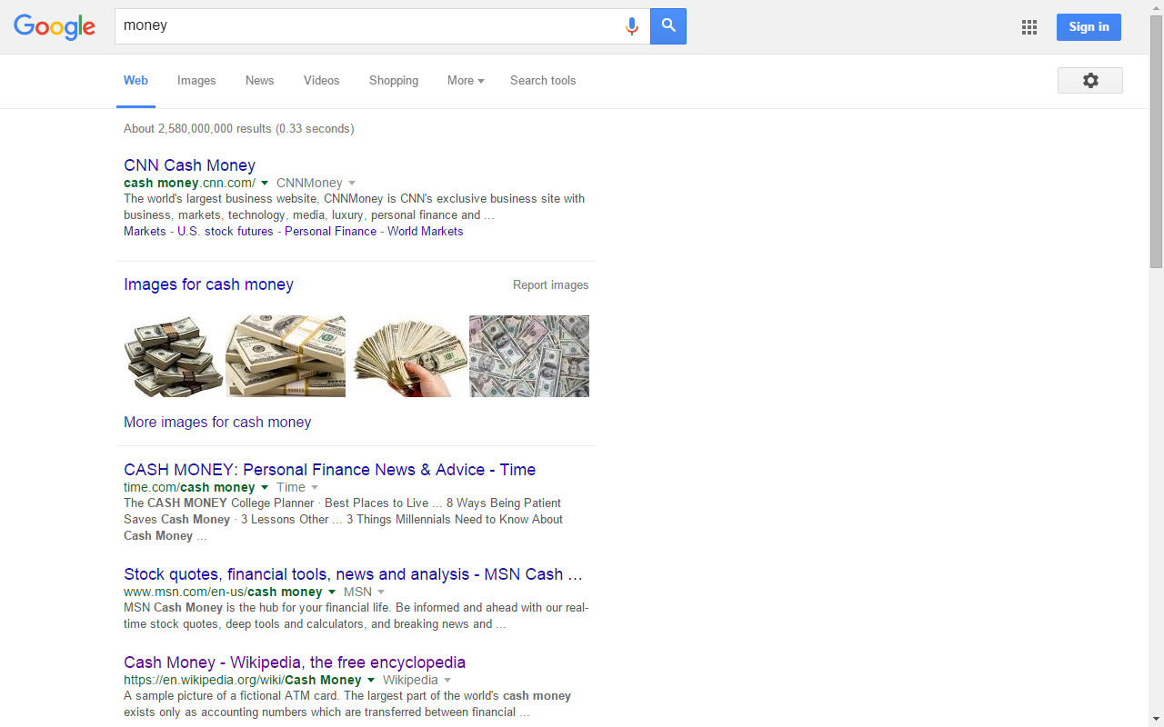Open the Videos tab
The height and width of the screenshot is (727, 1164).
coord(321,81)
